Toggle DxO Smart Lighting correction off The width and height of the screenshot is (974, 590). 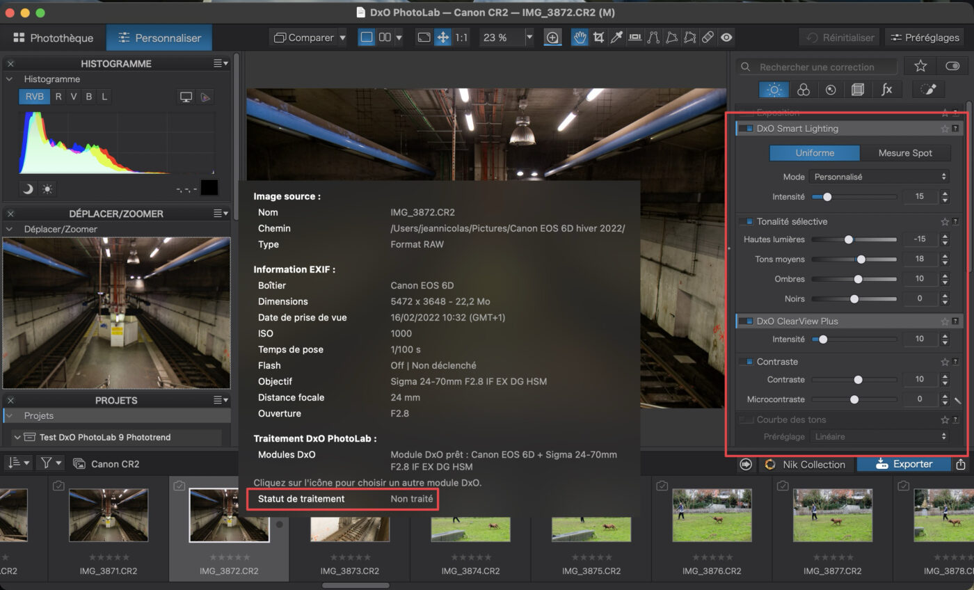click(x=746, y=129)
